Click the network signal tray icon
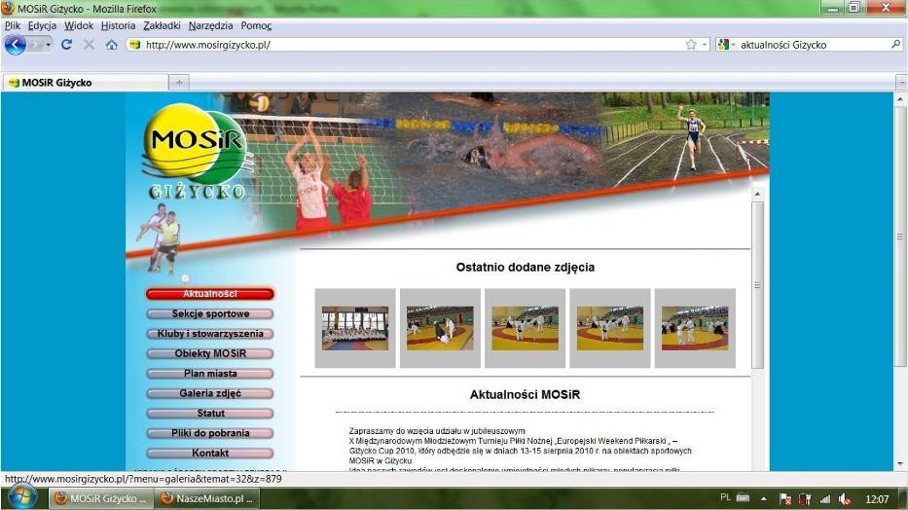The width and height of the screenshot is (908, 510). point(824,498)
